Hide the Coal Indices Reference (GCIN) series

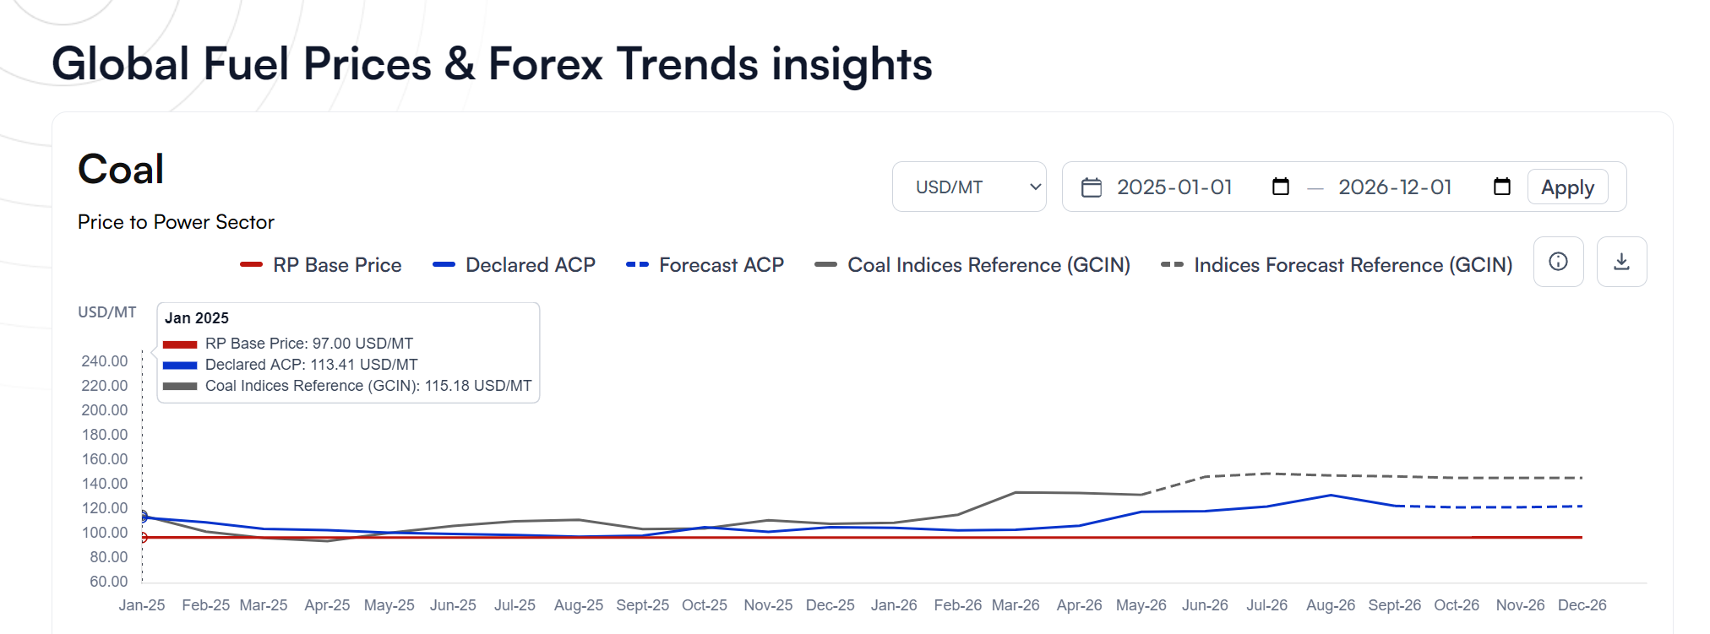pos(972,265)
